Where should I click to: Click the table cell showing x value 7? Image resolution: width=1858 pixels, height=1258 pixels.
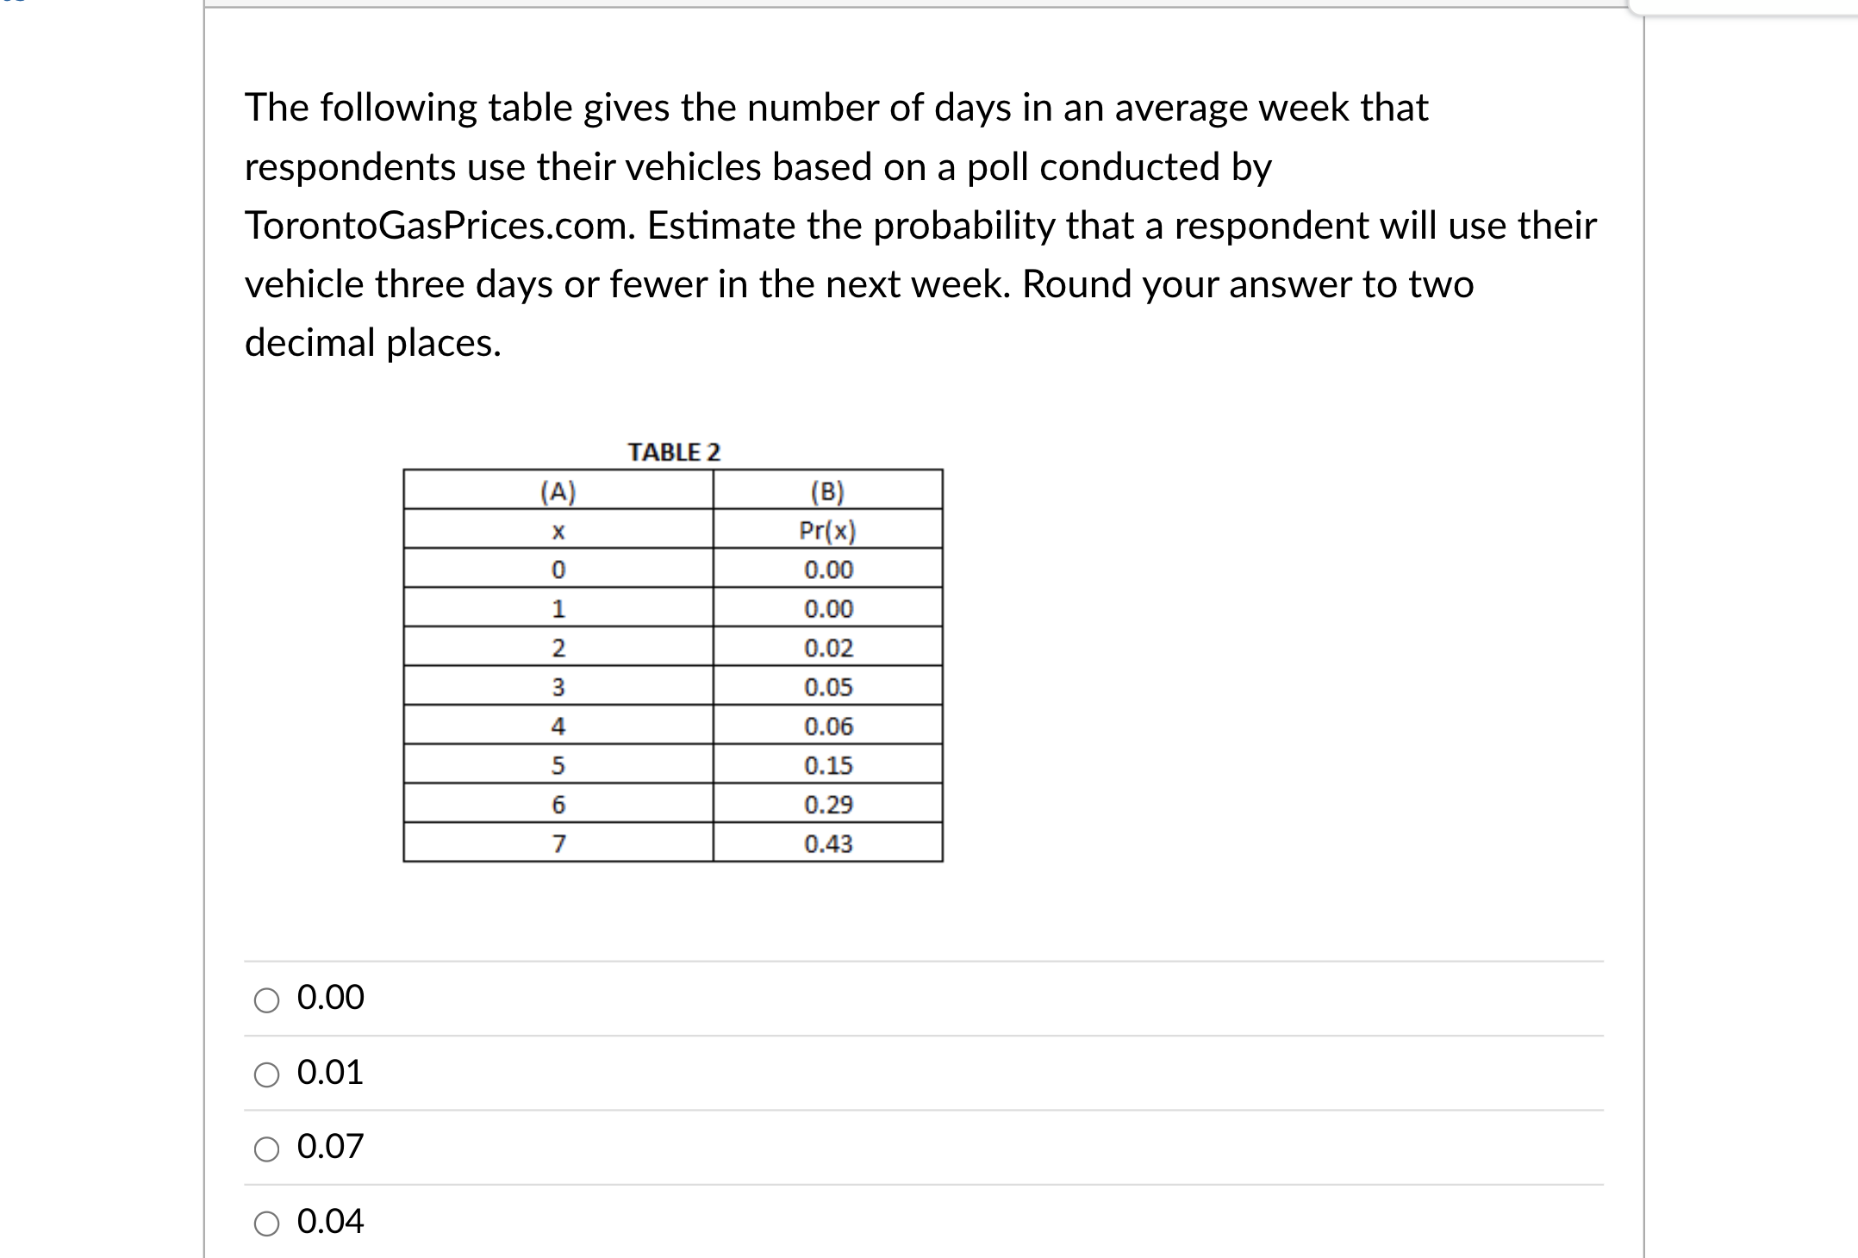558,844
